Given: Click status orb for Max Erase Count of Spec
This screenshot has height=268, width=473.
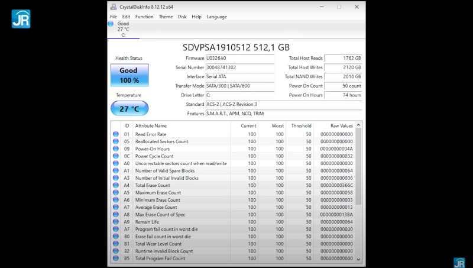Looking at the screenshot, I should [116, 214].
